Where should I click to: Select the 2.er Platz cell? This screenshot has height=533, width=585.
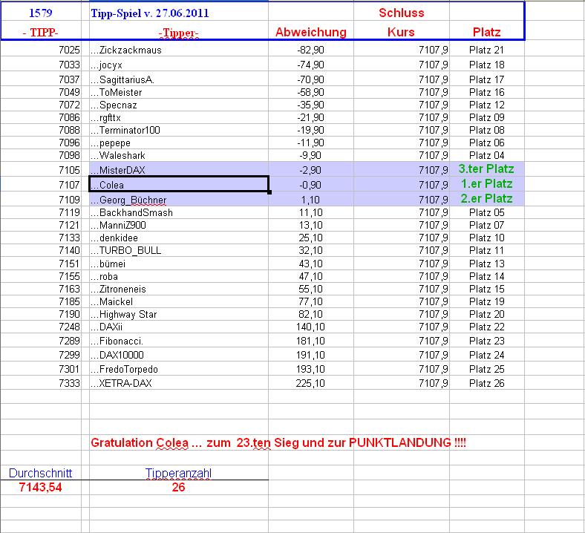click(x=486, y=198)
